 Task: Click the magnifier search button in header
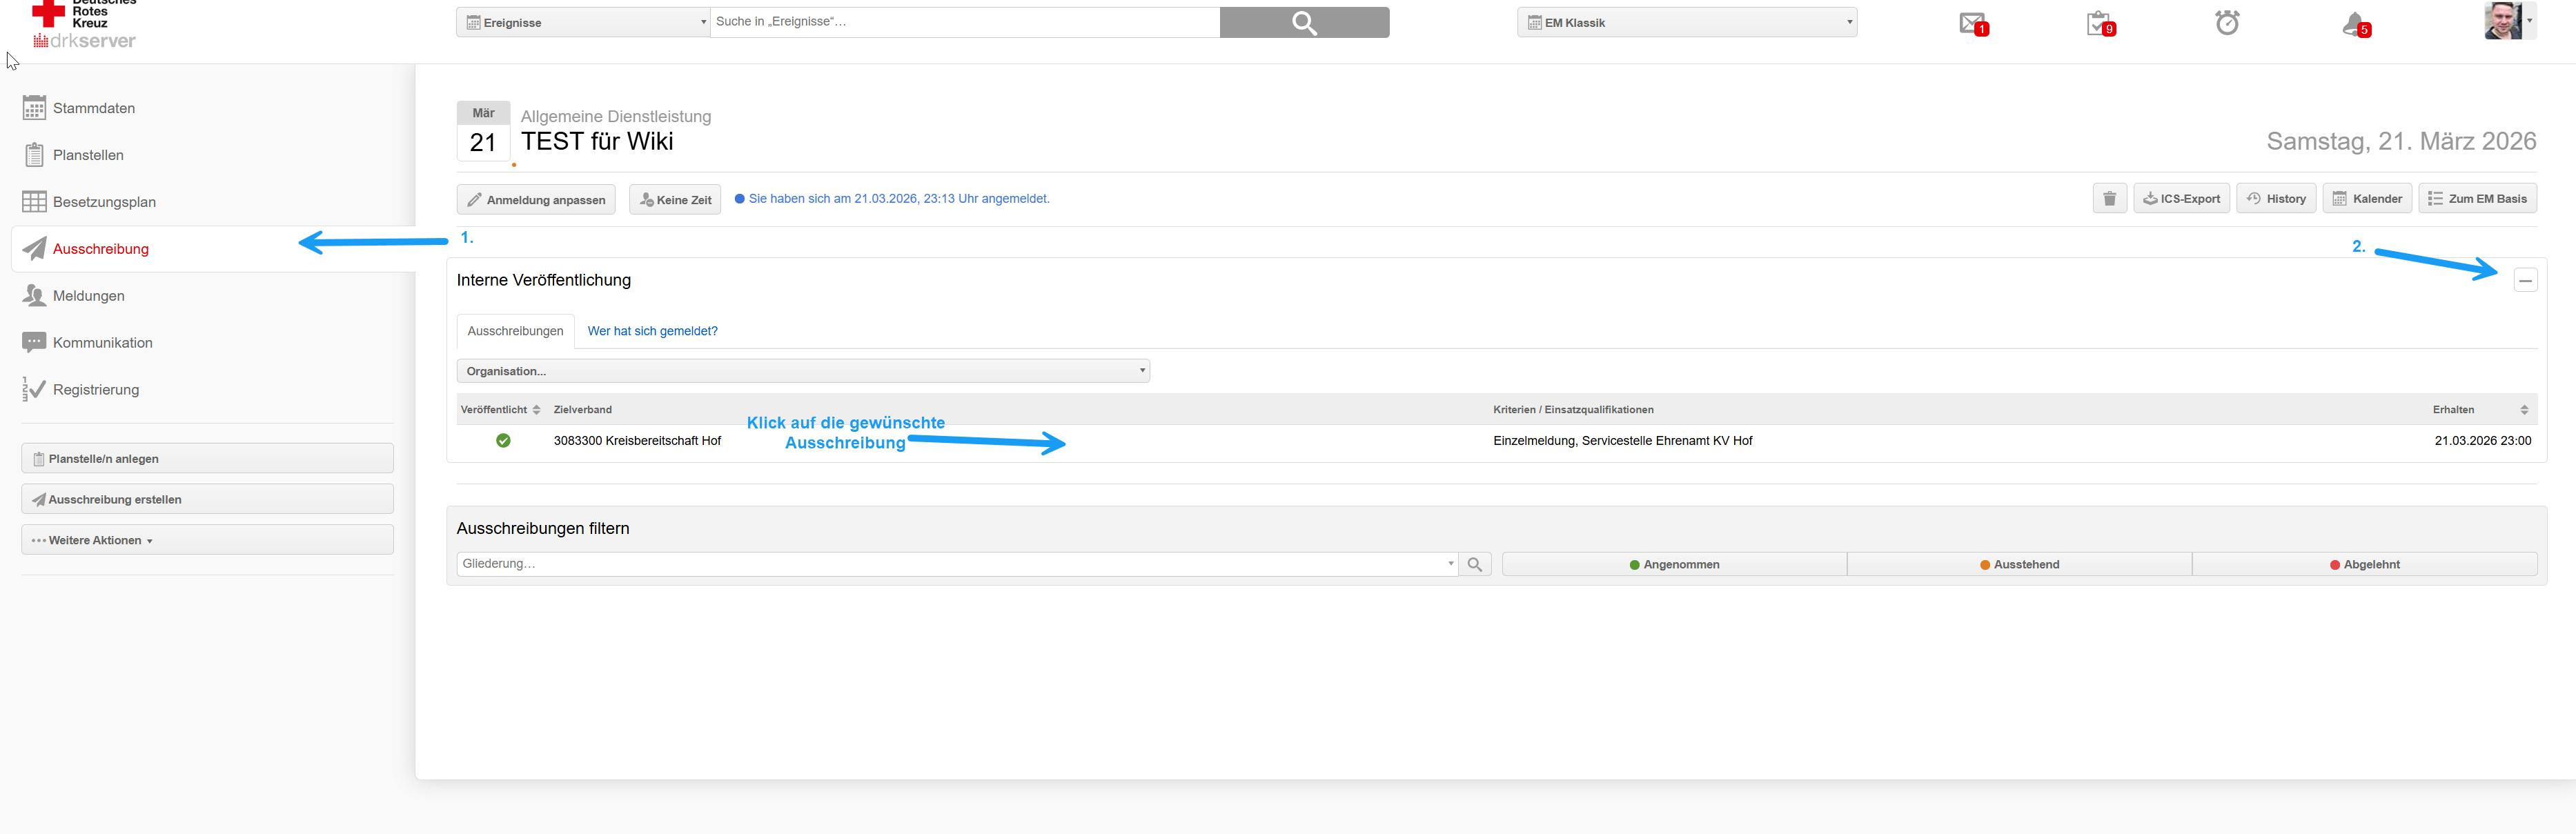(1304, 22)
